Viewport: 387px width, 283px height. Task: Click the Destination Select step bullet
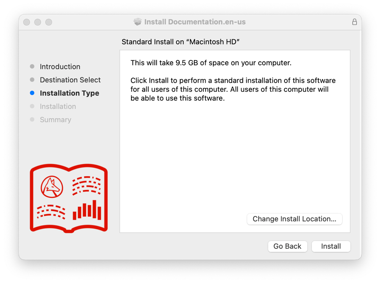point(32,80)
